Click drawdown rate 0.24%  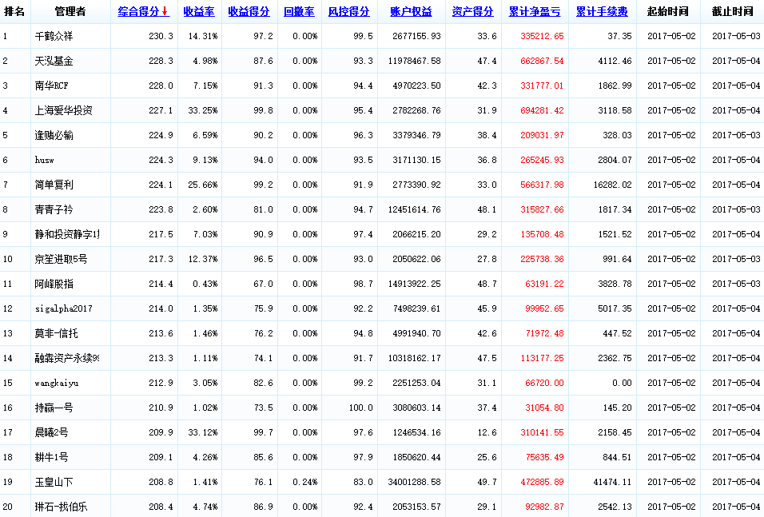pos(305,483)
